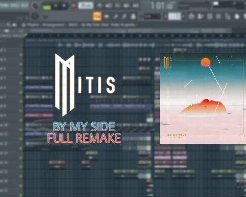
Task: Click the speaker icon in the Playlist title bar
Action: point(15,25)
